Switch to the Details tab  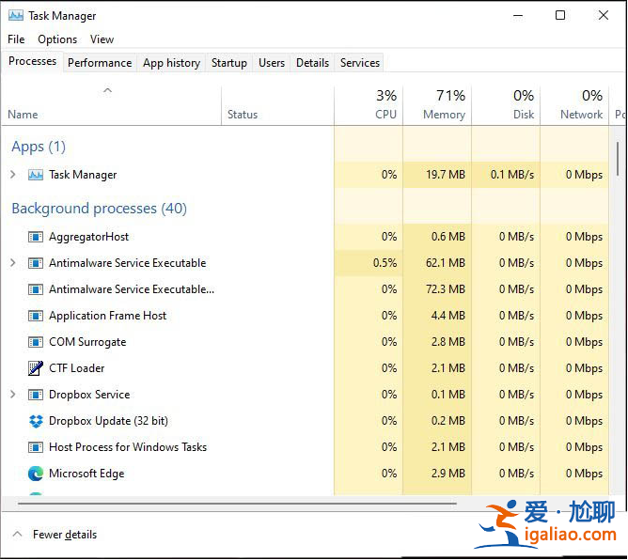point(312,63)
